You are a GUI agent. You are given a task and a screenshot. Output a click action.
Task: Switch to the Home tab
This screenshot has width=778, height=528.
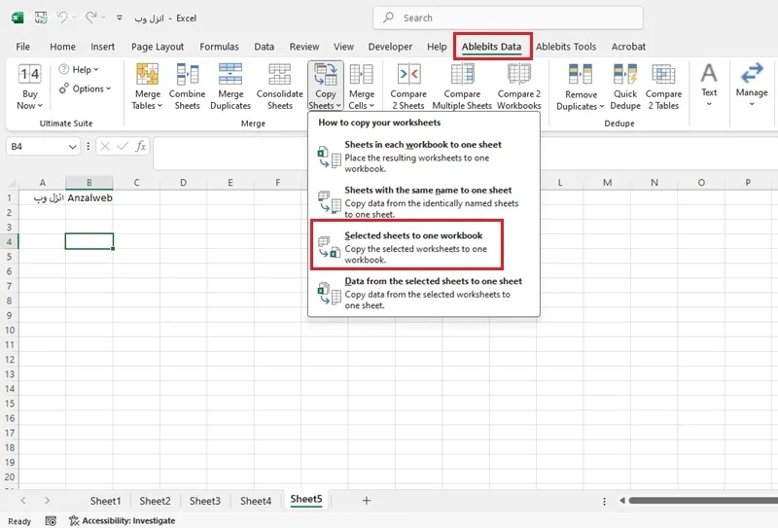pyautogui.click(x=62, y=47)
